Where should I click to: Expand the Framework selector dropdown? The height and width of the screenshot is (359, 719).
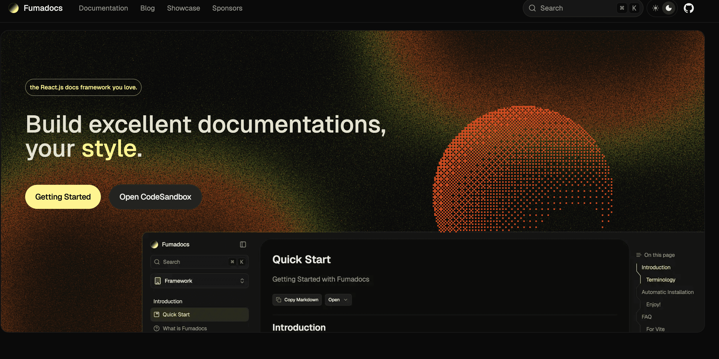[242, 281]
